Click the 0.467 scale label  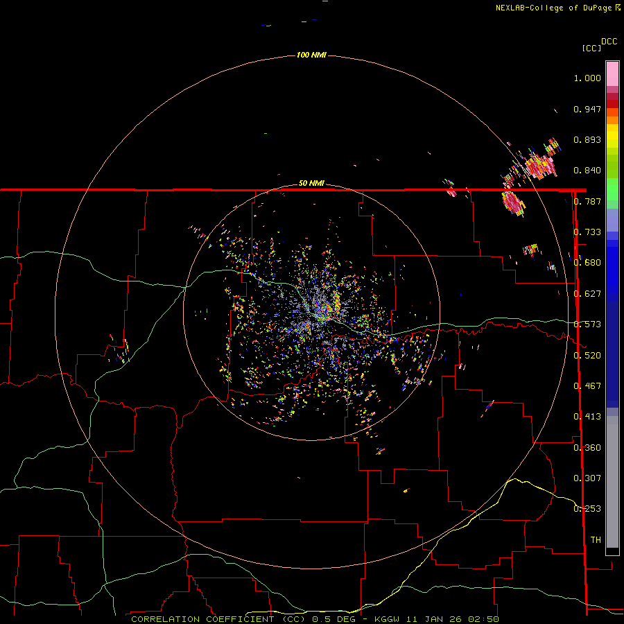point(587,385)
